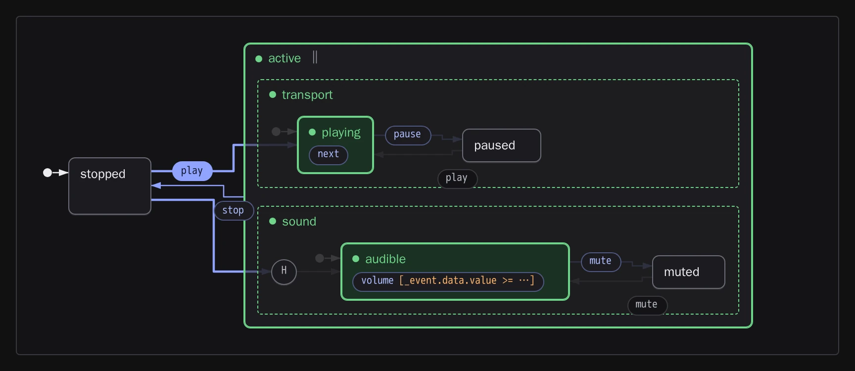
Task: Click the pause transition label
Action: (408, 135)
